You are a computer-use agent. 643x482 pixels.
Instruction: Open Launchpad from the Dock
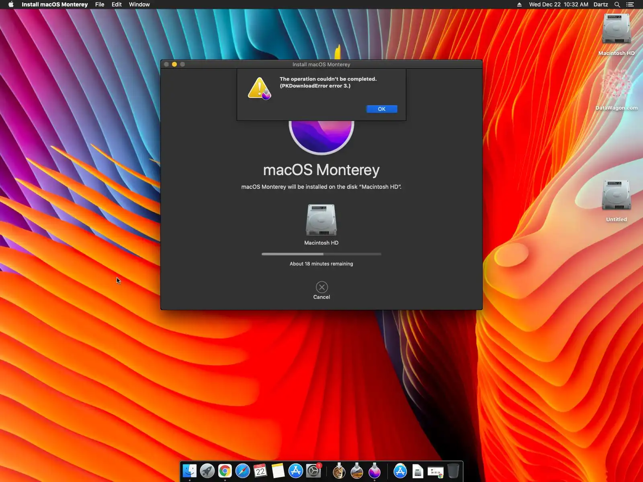207,471
